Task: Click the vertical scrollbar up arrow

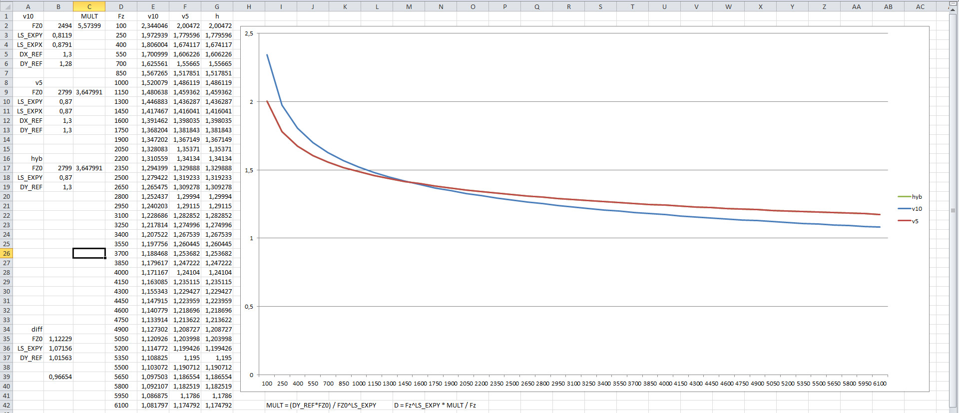Action: coord(953,10)
